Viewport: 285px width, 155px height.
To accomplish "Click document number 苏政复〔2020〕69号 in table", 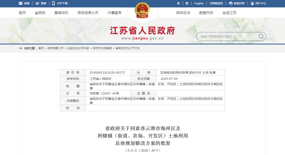I will coord(104,93).
